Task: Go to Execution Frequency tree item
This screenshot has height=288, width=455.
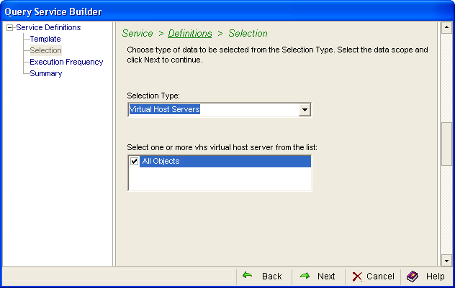Action: [x=66, y=62]
